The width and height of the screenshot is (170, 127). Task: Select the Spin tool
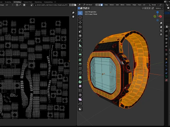80,82
